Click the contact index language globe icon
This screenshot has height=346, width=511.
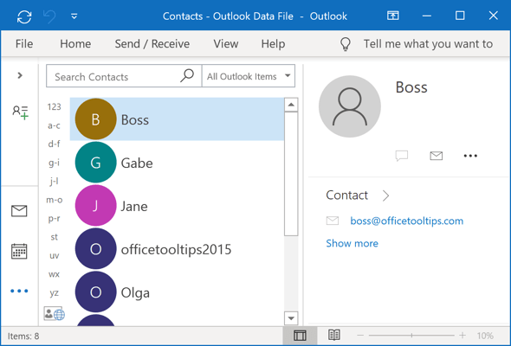[54, 313]
